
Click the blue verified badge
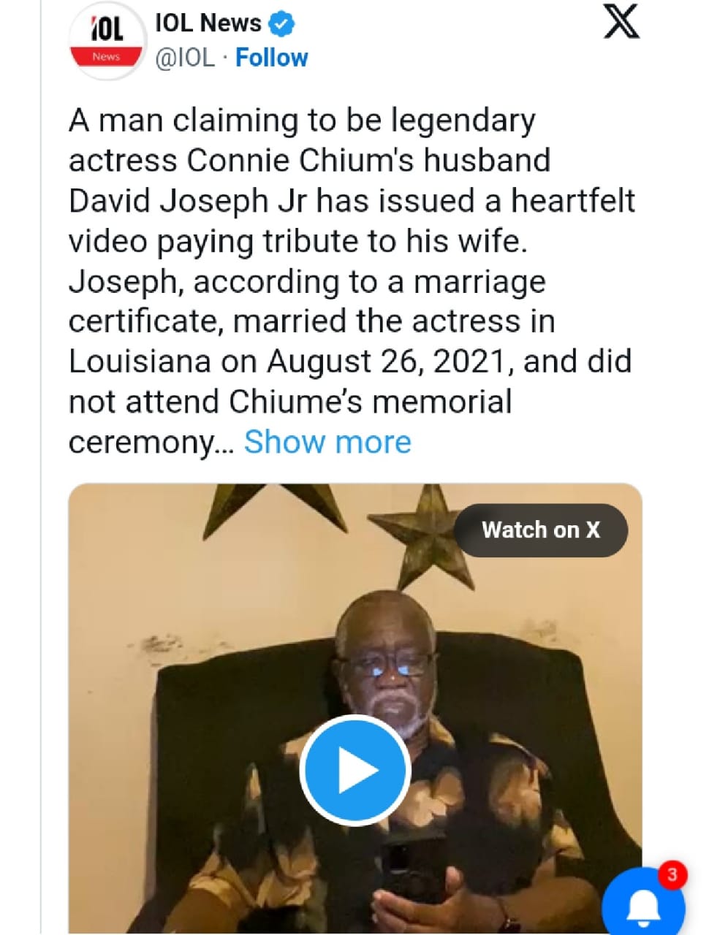pos(282,24)
